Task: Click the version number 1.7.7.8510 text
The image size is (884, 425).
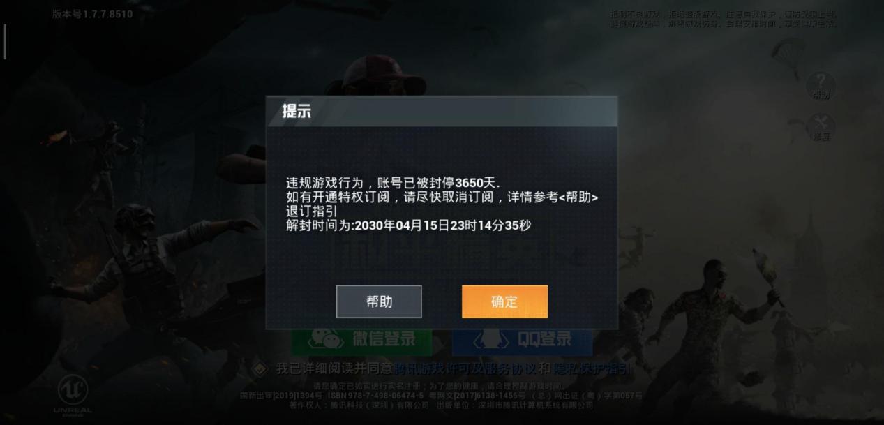Action: tap(92, 14)
